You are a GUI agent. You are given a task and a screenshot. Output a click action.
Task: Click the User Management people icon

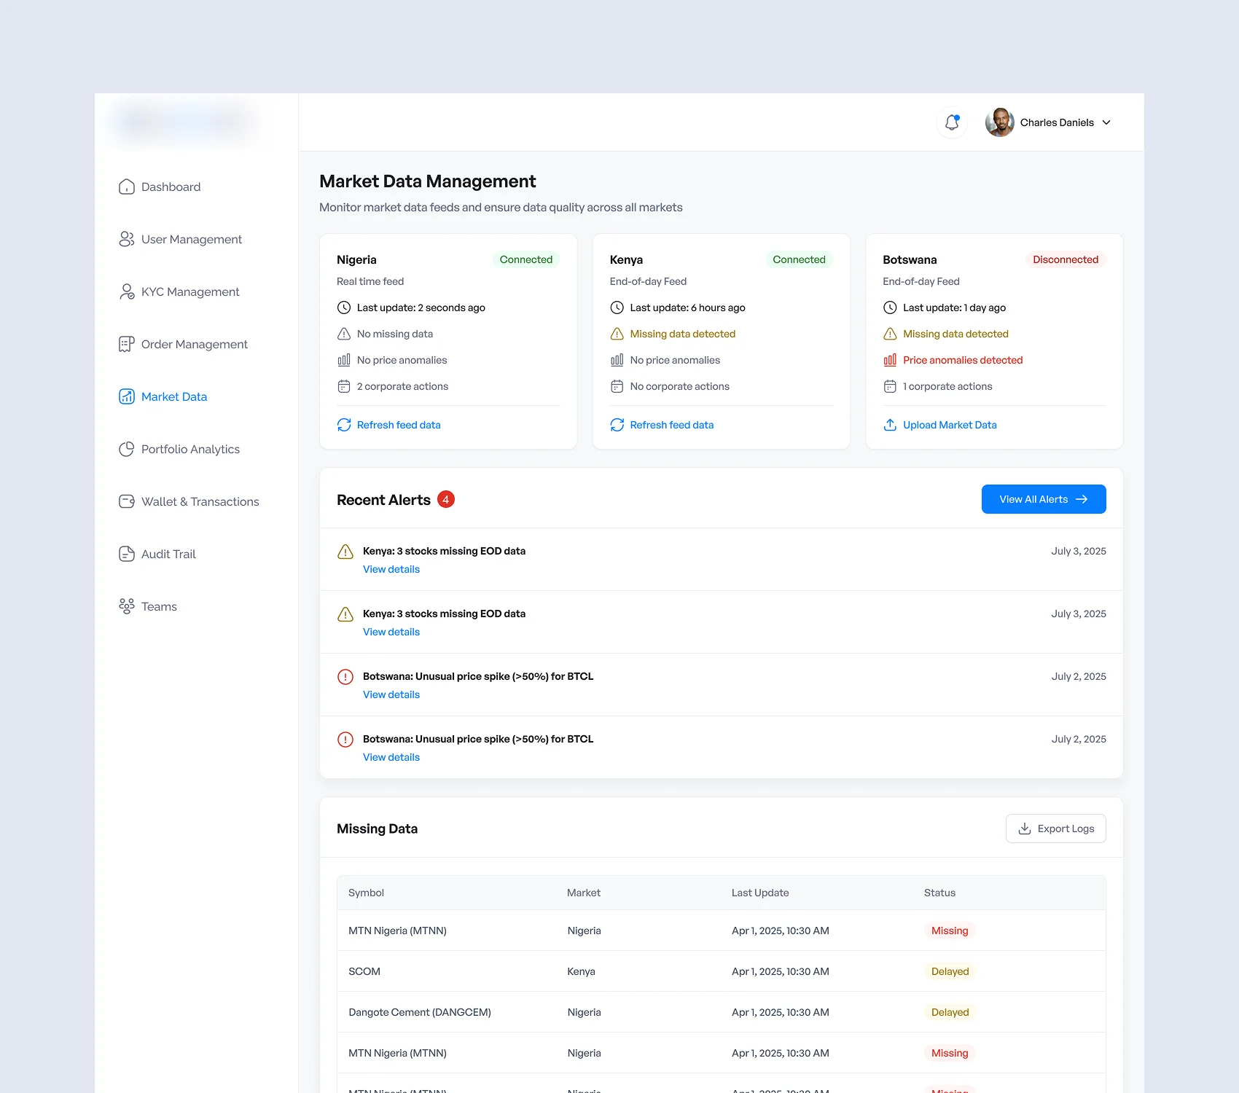(127, 239)
